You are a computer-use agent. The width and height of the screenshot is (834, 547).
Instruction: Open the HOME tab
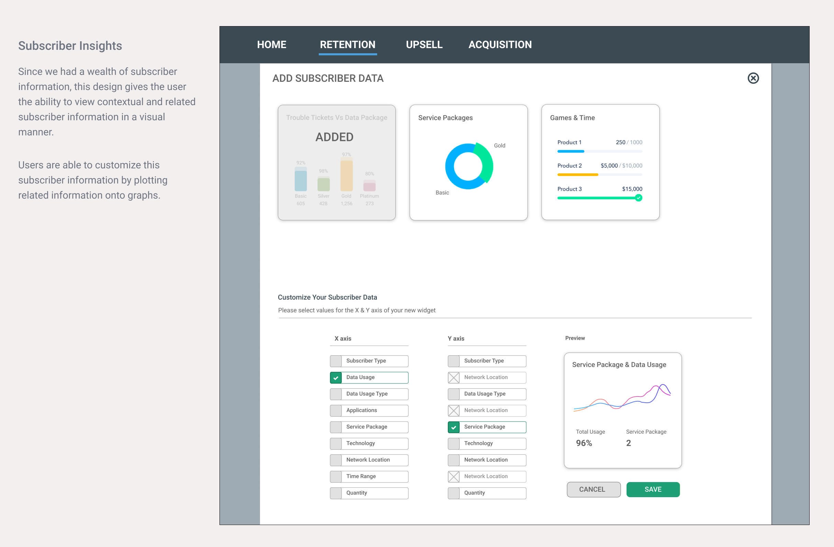pos(272,45)
